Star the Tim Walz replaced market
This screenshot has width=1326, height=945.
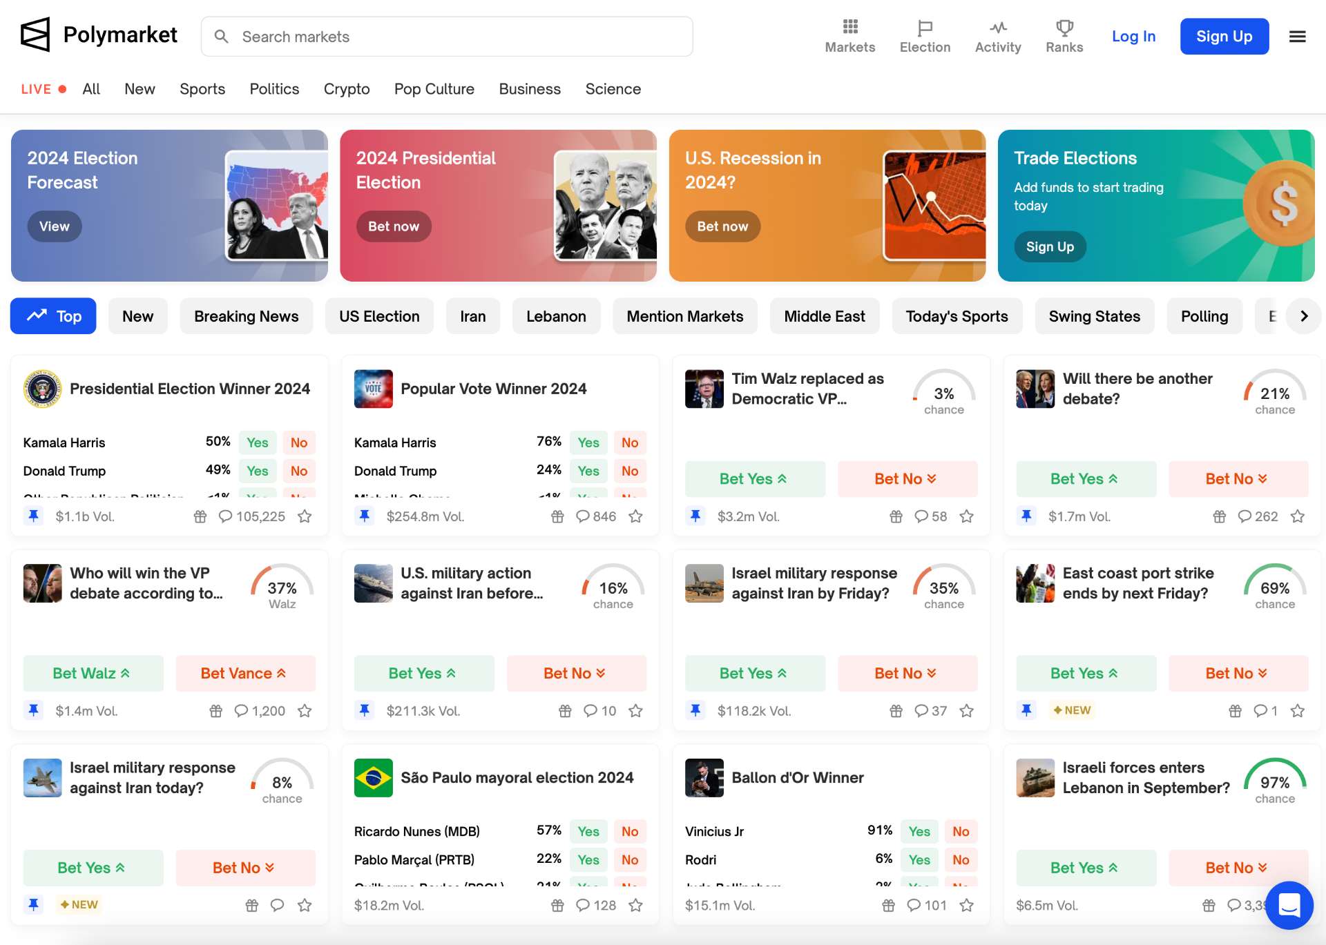966,516
